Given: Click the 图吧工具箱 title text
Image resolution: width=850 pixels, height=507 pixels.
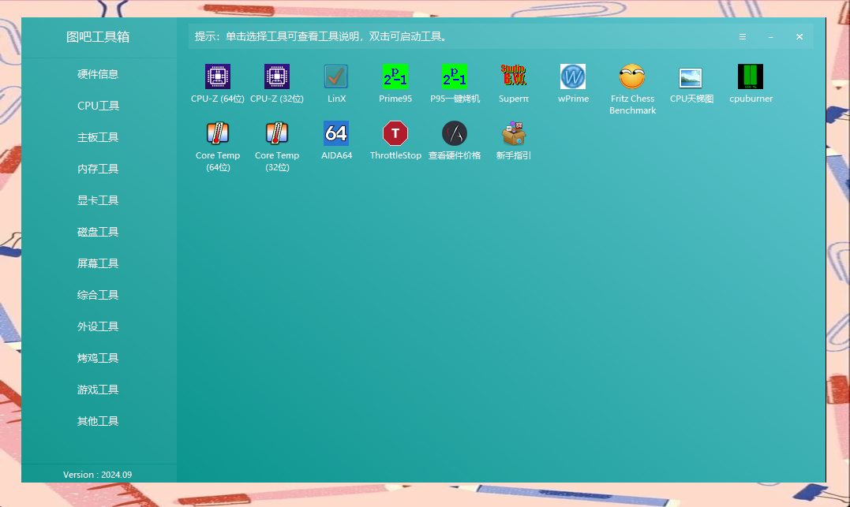Looking at the screenshot, I should coord(98,37).
